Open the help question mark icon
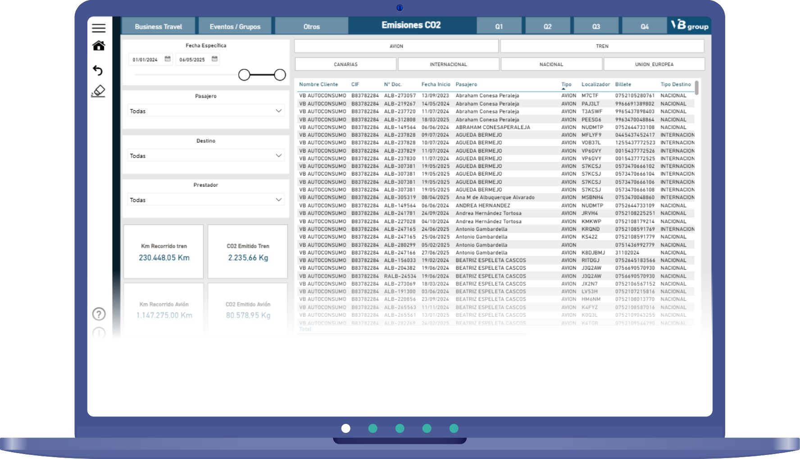This screenshot has height=459, width=800. (99, 314)
